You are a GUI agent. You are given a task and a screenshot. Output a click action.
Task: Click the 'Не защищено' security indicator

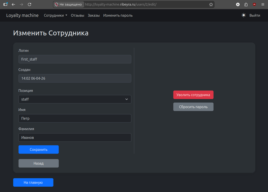[x=68, y=5]
